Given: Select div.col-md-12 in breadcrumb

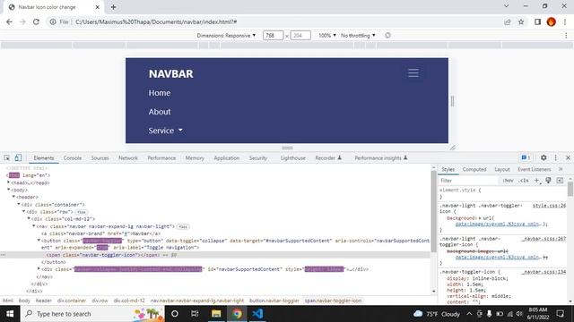Looking at the screenshot, I should pyautogui.click(x=129, y=301).
